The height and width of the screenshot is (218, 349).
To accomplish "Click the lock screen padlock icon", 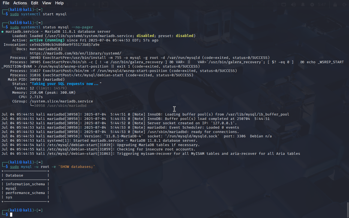I will (335, 5).
